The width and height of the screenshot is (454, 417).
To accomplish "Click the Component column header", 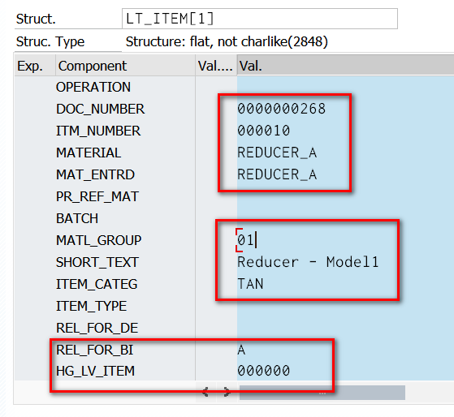I will pyautogui.click(x=125, y=66).
